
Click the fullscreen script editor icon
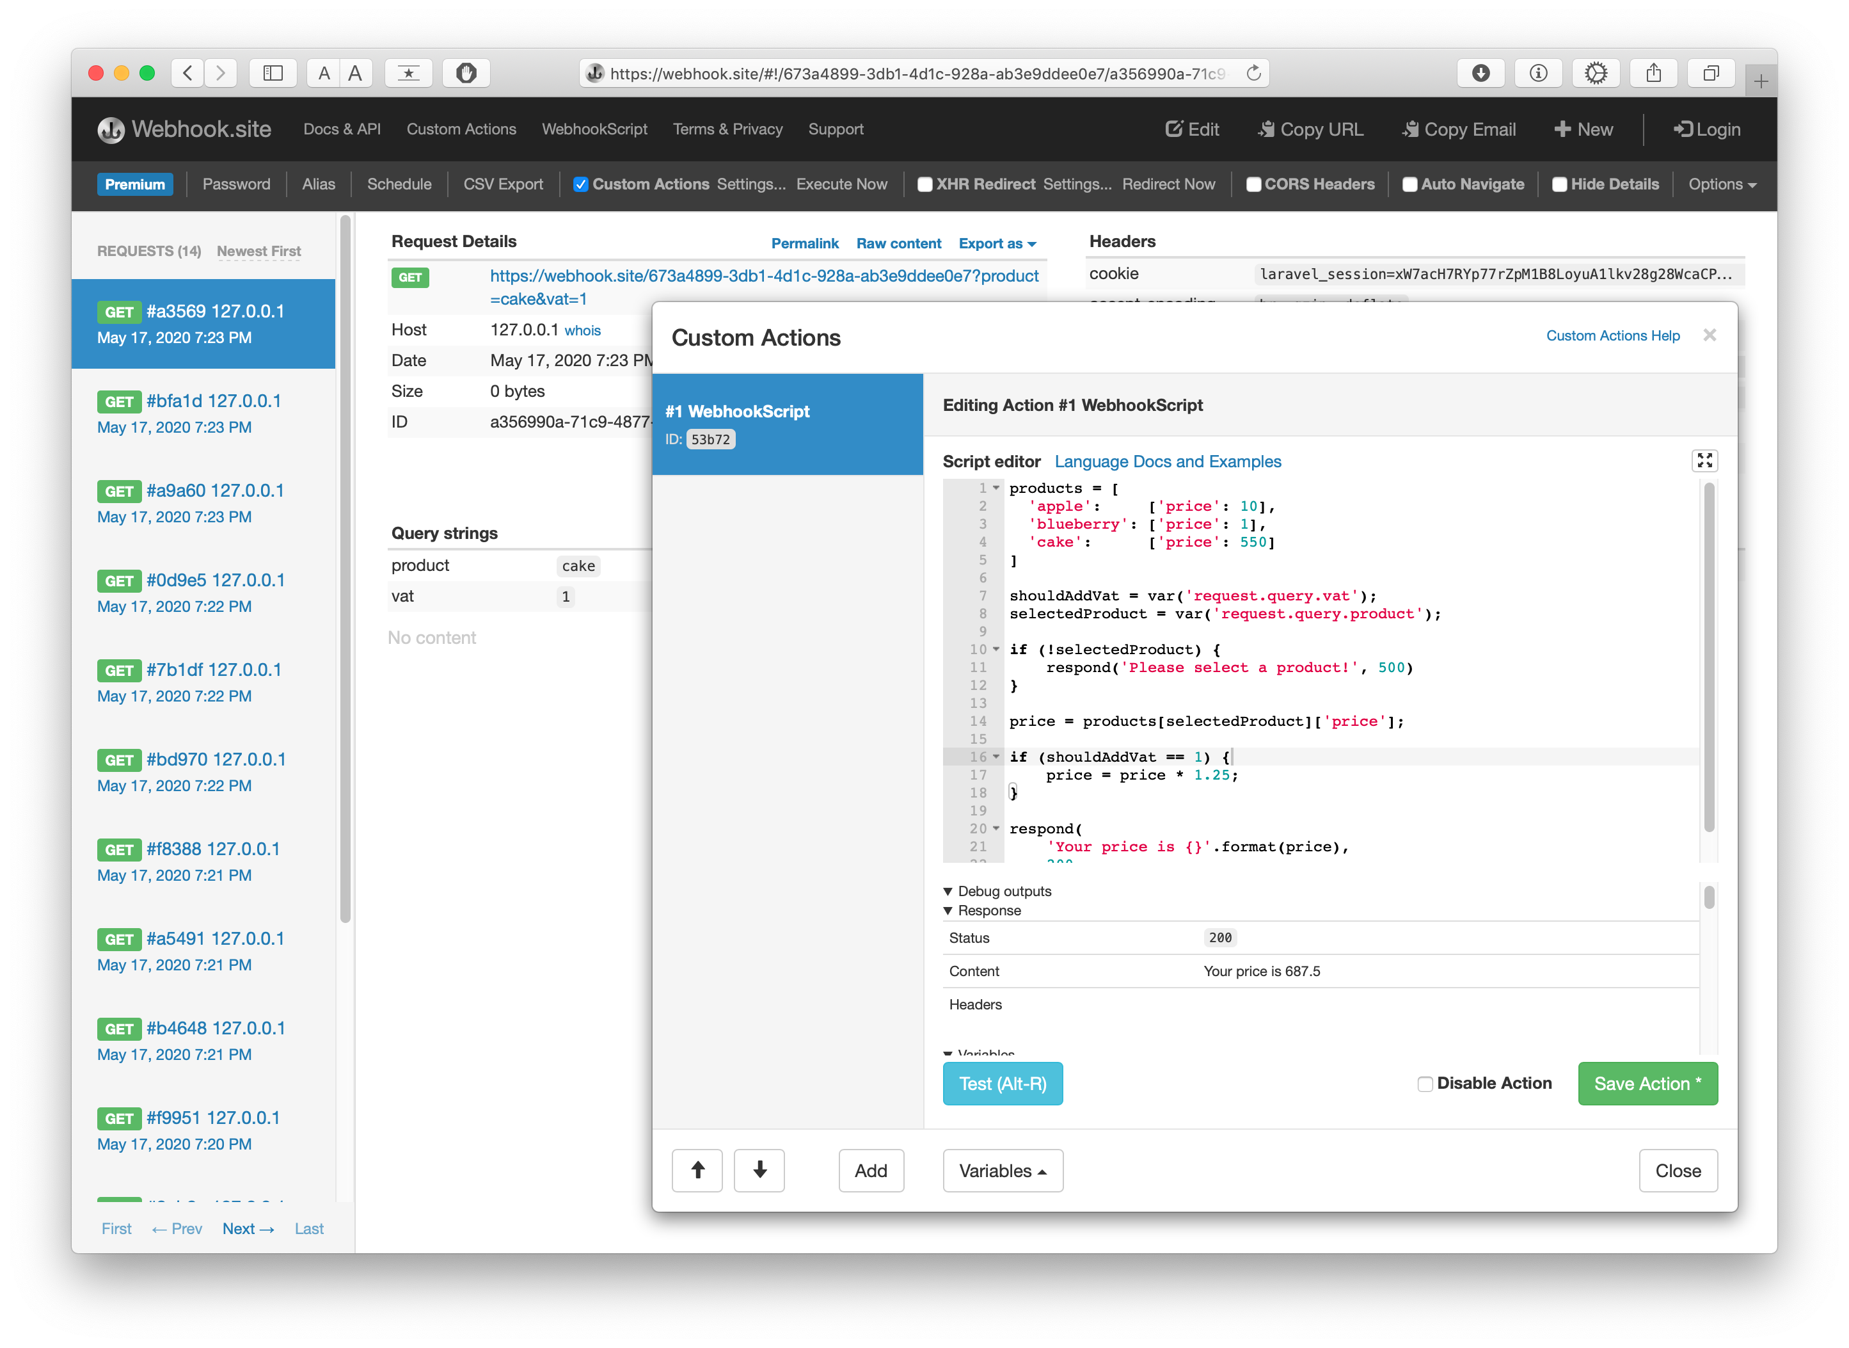coord(1704,461)
